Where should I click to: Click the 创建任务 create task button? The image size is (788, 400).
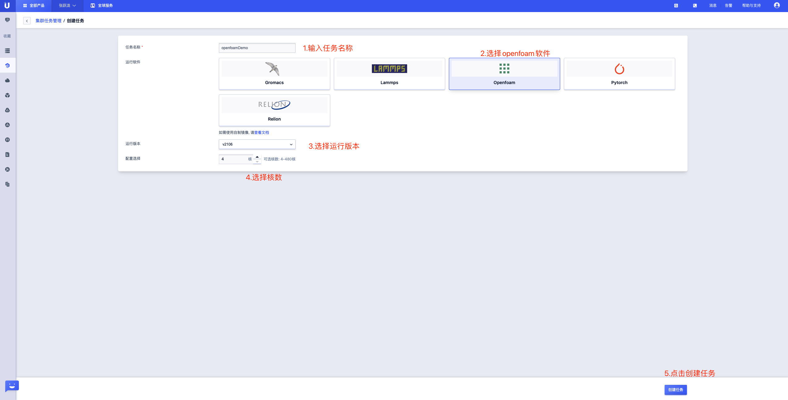pos(675,390)
